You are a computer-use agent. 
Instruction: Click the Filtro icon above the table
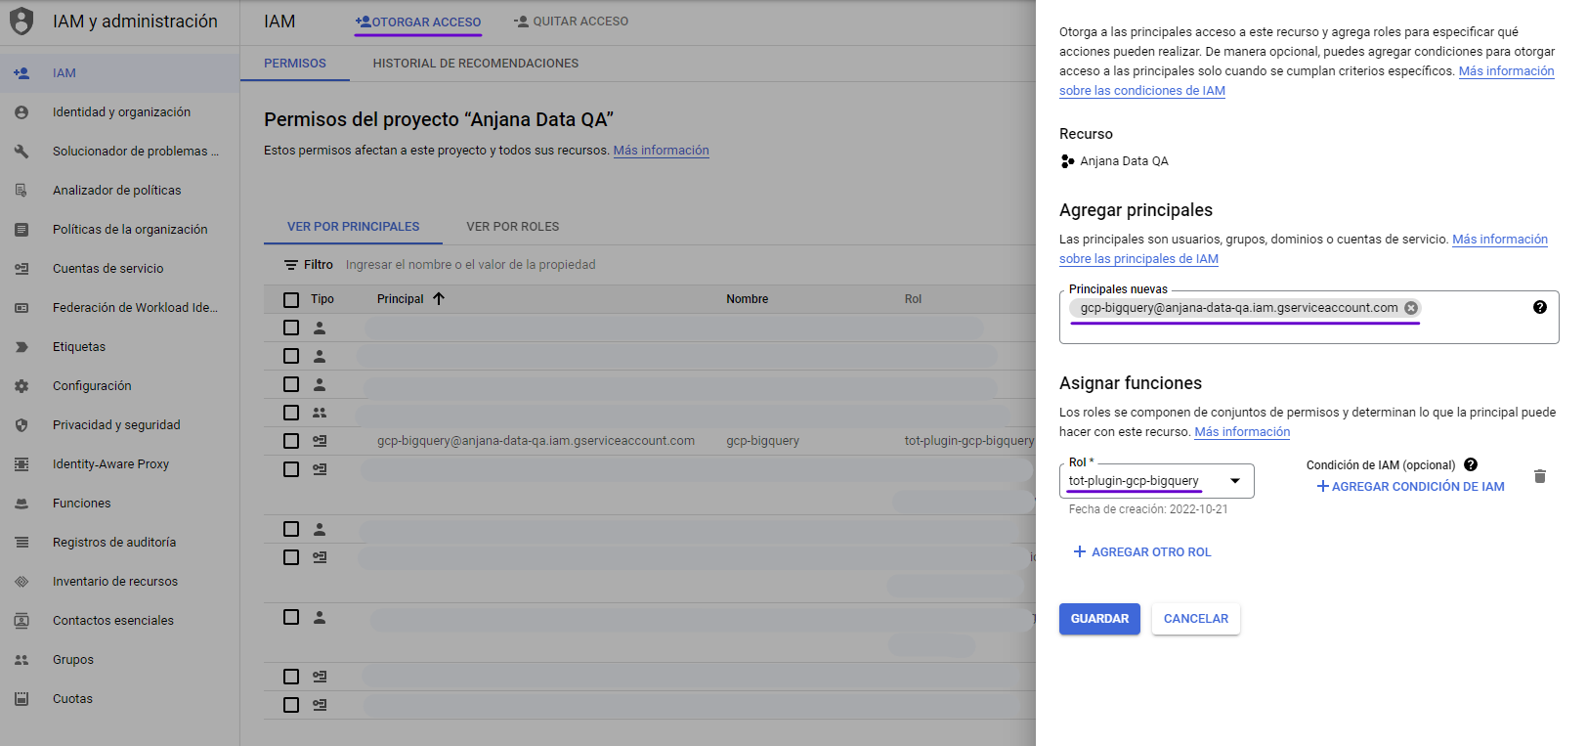pyautogui.click(x=291, y=265)
